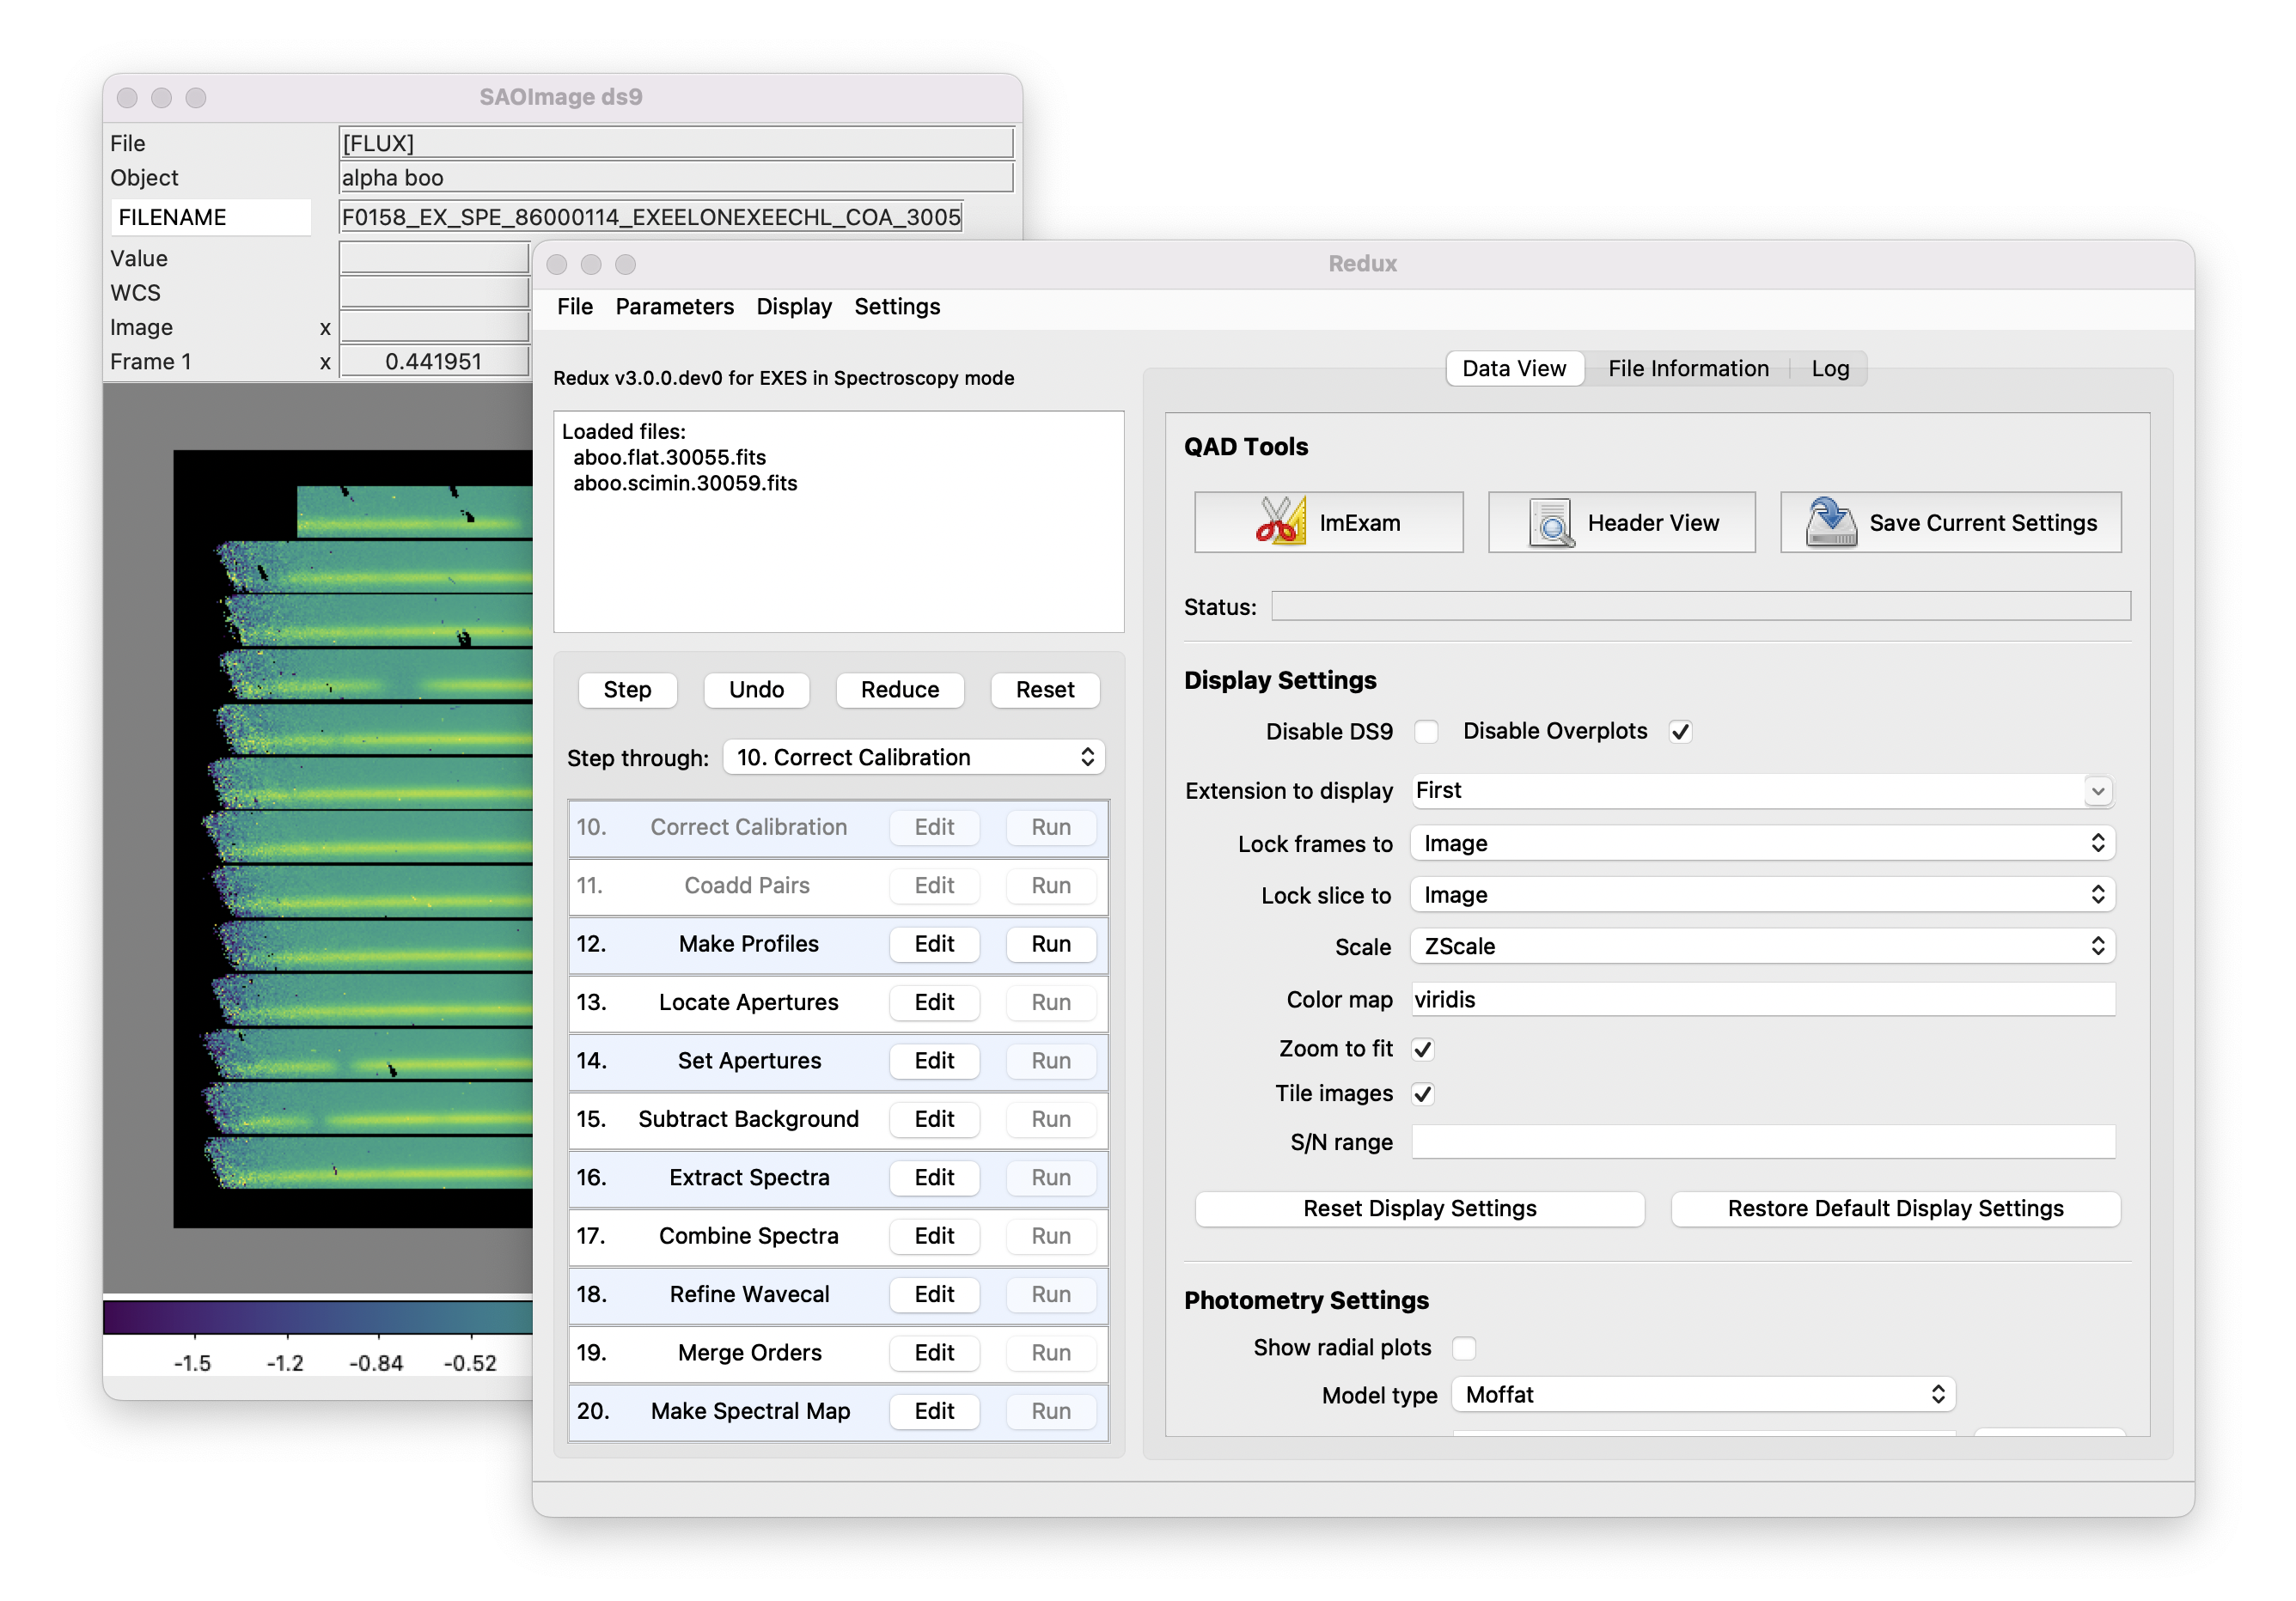
Task: Open the Step through dropdown
Action: coord(913,757)
